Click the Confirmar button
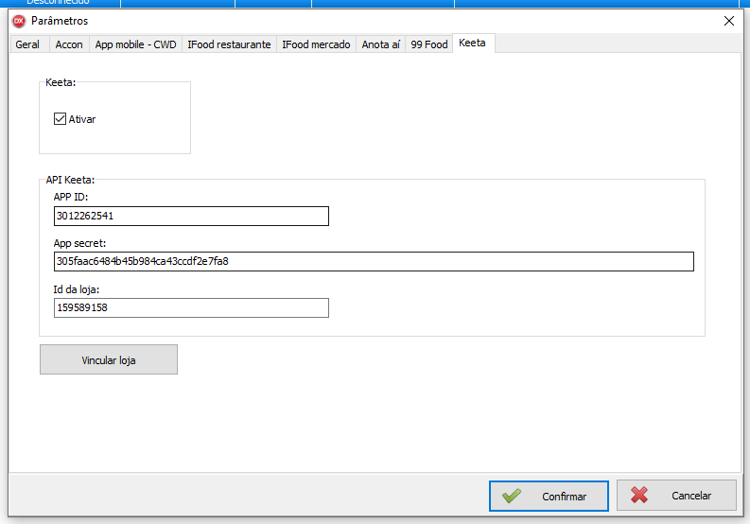This screenshot has width=750, height=524. pos(549,496)
